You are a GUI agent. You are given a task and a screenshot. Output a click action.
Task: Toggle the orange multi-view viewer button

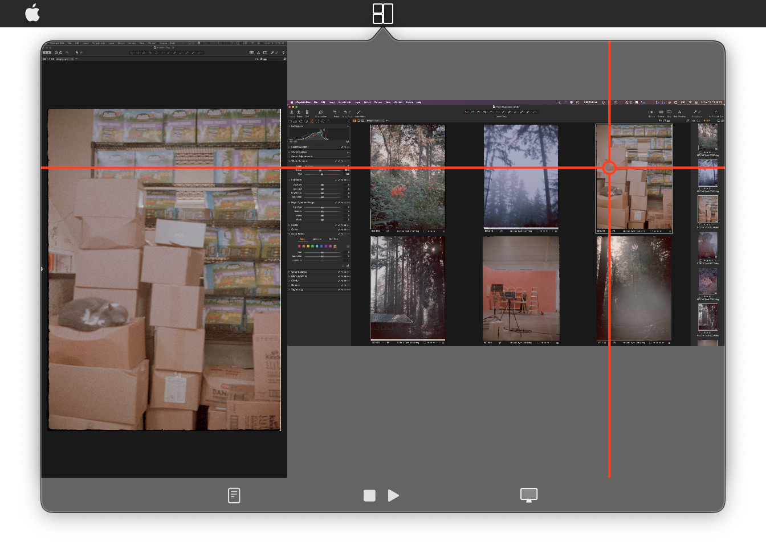[x=355, y=121]
